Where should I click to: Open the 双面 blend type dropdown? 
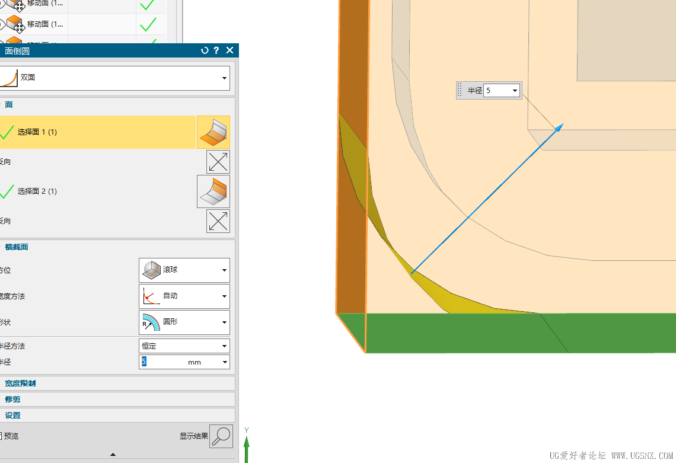[x=114, y=78]
